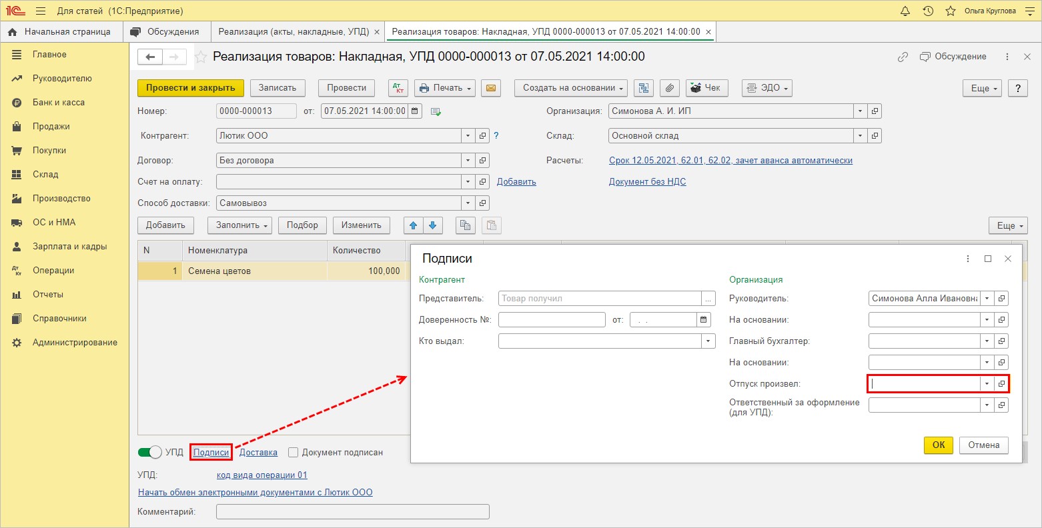Image resolution: width=1042 pixels, height=528 pixels.
Task: Expand Кто выдал dropdown
Action: (708, 341)
